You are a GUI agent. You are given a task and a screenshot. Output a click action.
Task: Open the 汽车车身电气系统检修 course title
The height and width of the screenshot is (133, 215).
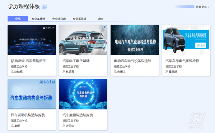point(182,61)
